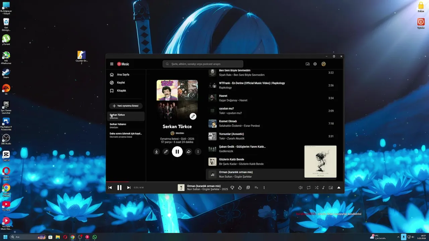This screenshot has height=241, width=429.
Task: Open Windows Start menu
Action: (x=5, y=237)
